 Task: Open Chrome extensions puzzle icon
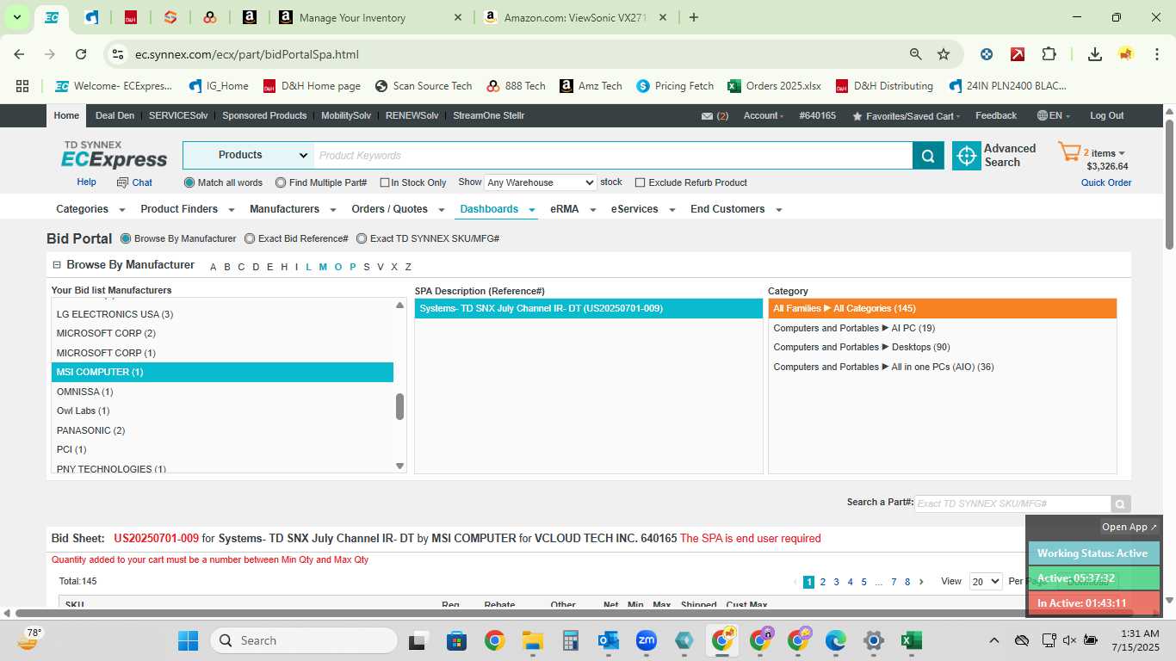(x=1049, y=54)
